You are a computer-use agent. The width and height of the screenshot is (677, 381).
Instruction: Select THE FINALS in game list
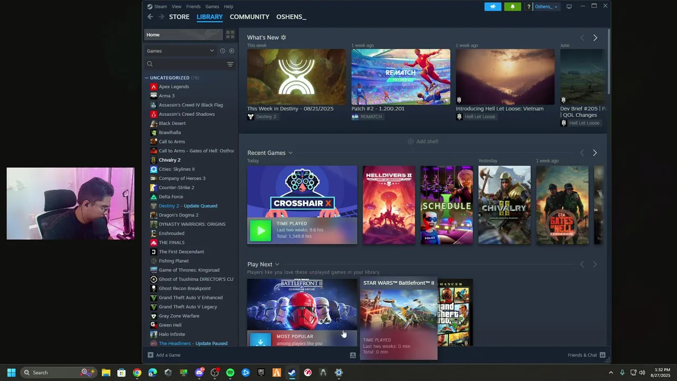[172, 242]
